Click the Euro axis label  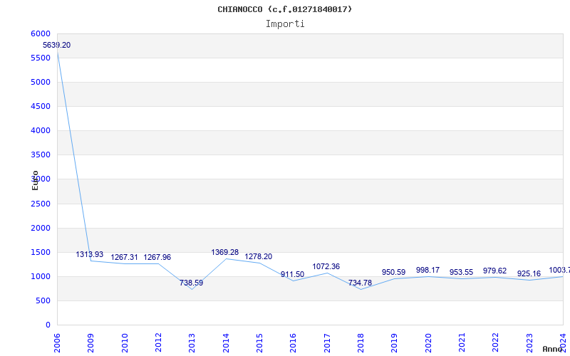[x=35, y=180]
